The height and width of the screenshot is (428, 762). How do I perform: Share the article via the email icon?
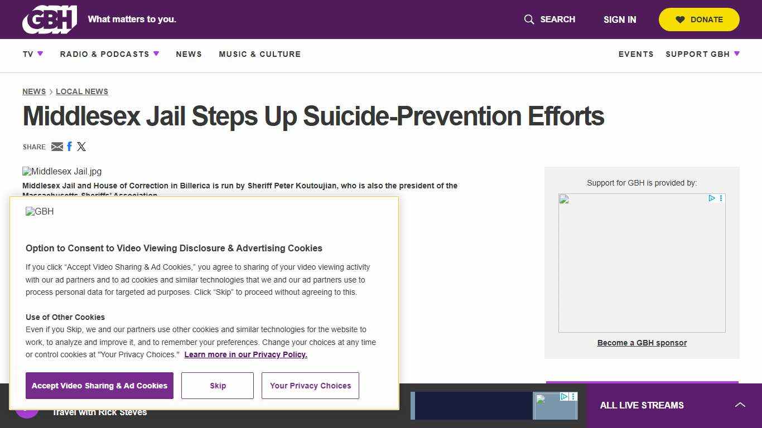(x=57, y=147)
